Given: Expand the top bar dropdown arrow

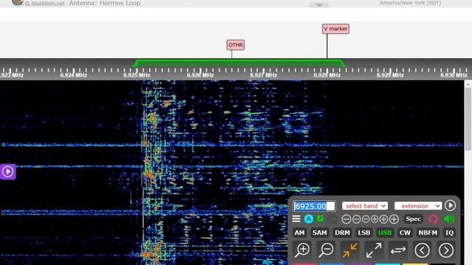Looking at the screenshot, I should click(x=319, y=5).
